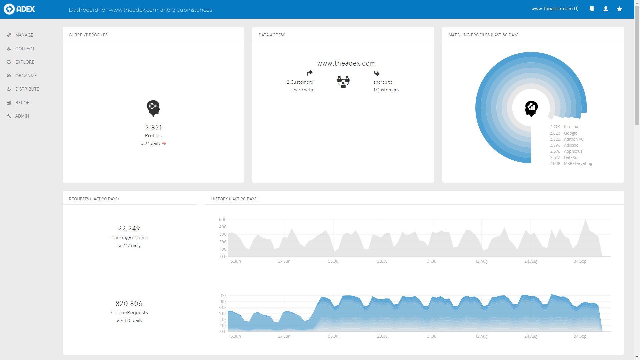640x360 pixels.
Task: Open the user account icon
Action: (x=606, y=9)
